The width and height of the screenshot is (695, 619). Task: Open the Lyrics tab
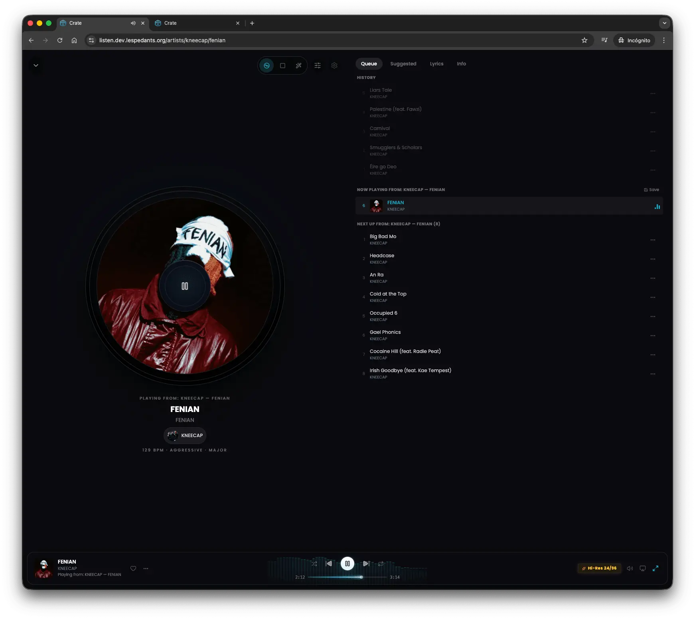436,64
